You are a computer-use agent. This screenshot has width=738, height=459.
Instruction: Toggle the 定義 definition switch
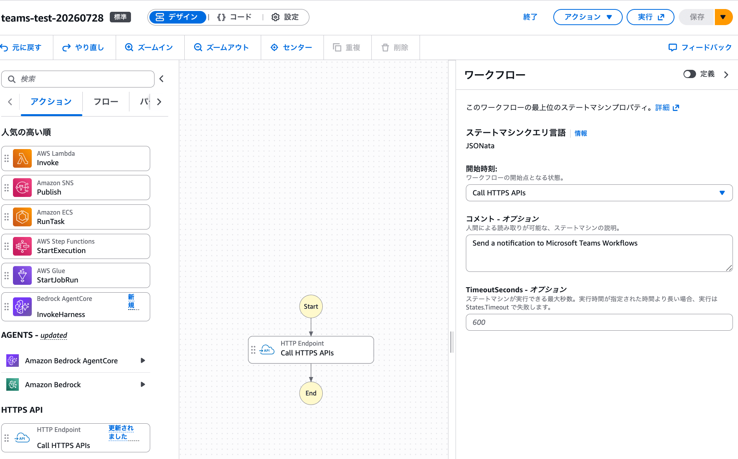[689, 74]
